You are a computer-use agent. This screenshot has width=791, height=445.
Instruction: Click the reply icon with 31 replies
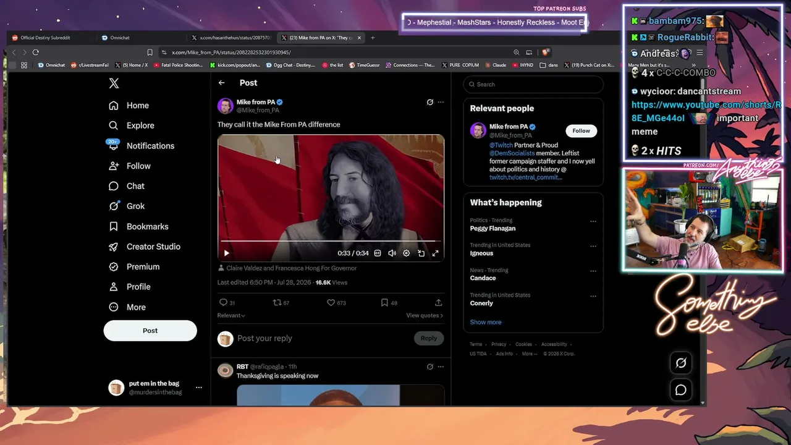click(x=224, y=303)
